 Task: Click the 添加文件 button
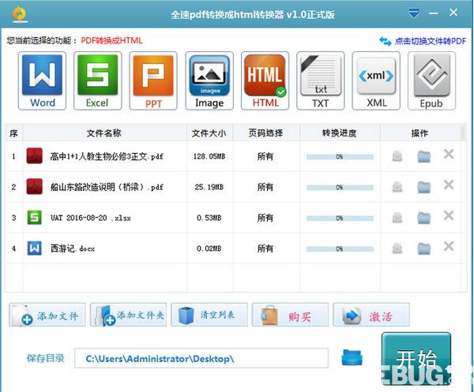47,315
